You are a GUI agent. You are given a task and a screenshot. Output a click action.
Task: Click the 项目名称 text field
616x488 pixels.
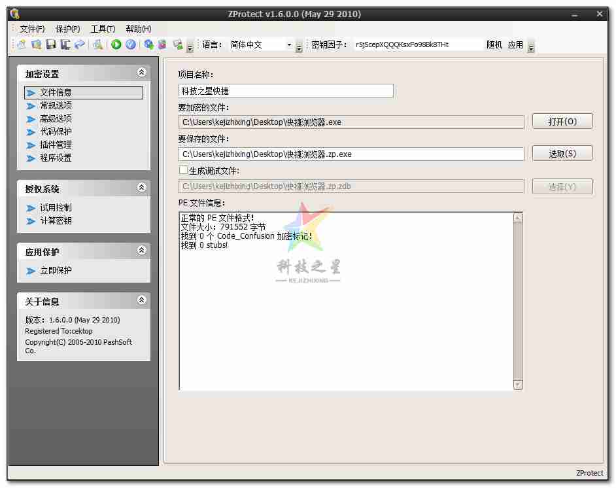[x=286, y=91]
